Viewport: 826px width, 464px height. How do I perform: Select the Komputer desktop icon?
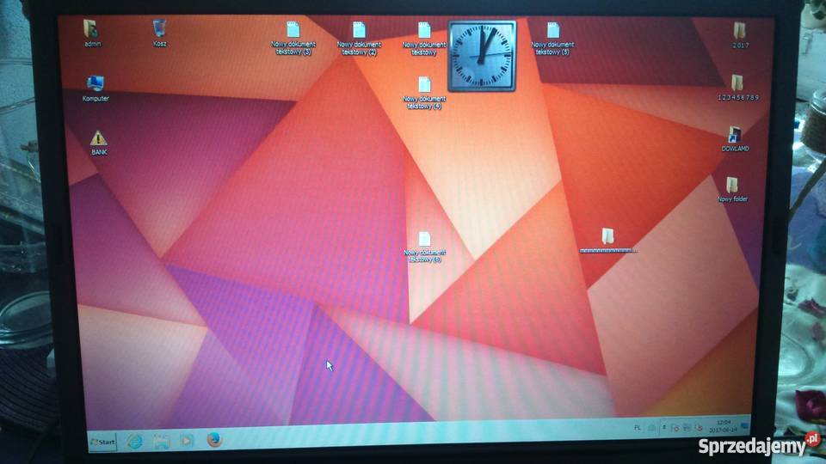click(x=95, y=84)
